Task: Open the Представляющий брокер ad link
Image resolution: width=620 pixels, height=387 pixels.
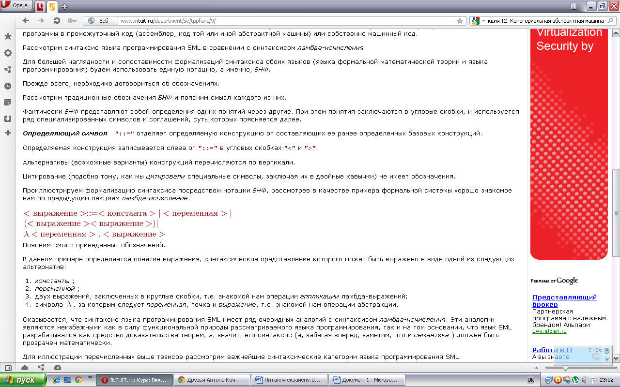Action: pyautogui.click(x=564, y=301)
